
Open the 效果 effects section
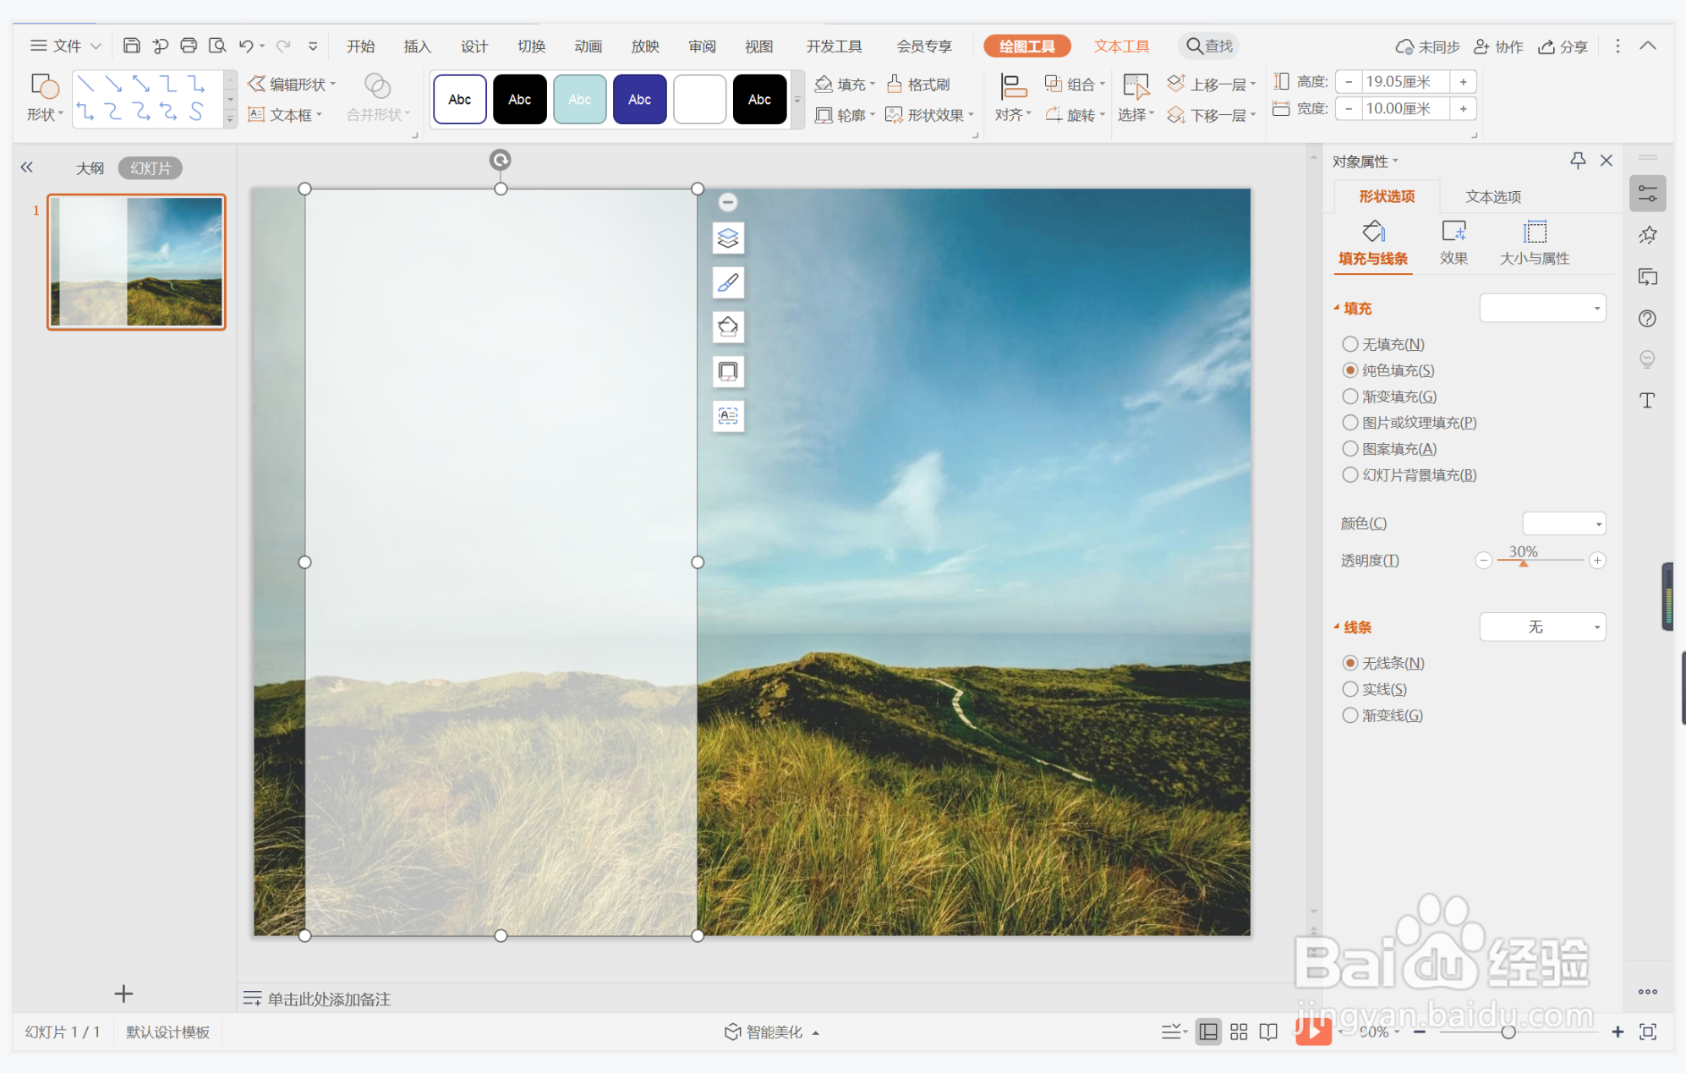click(1453, 243)
